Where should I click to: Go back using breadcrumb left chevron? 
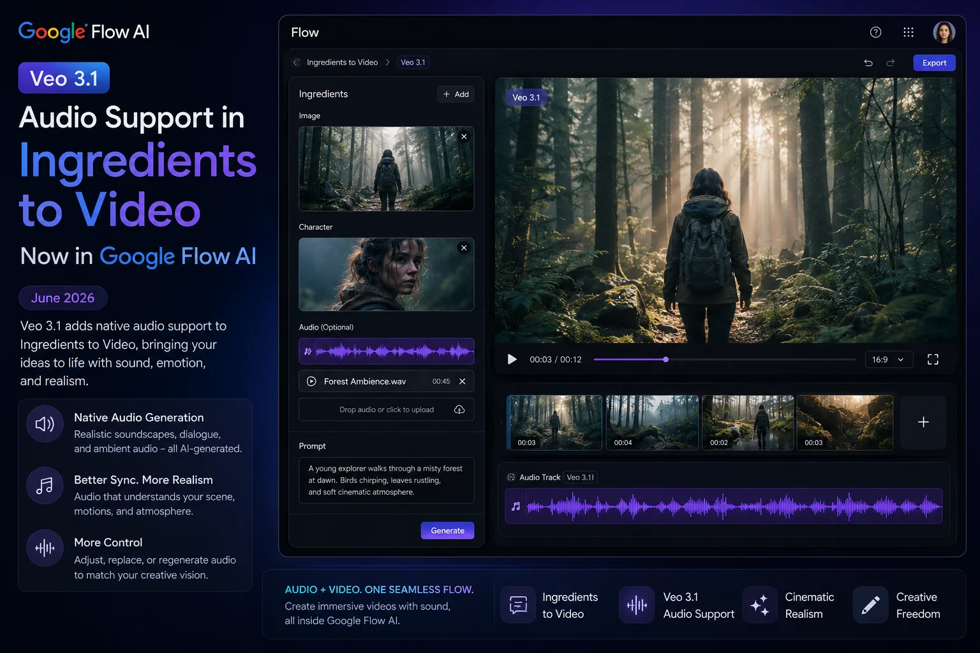[297, 62]
